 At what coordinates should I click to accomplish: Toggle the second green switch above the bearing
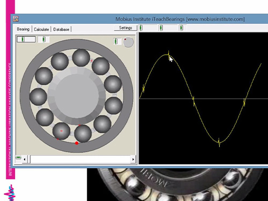pyautogui.click(x=44, y=39)
